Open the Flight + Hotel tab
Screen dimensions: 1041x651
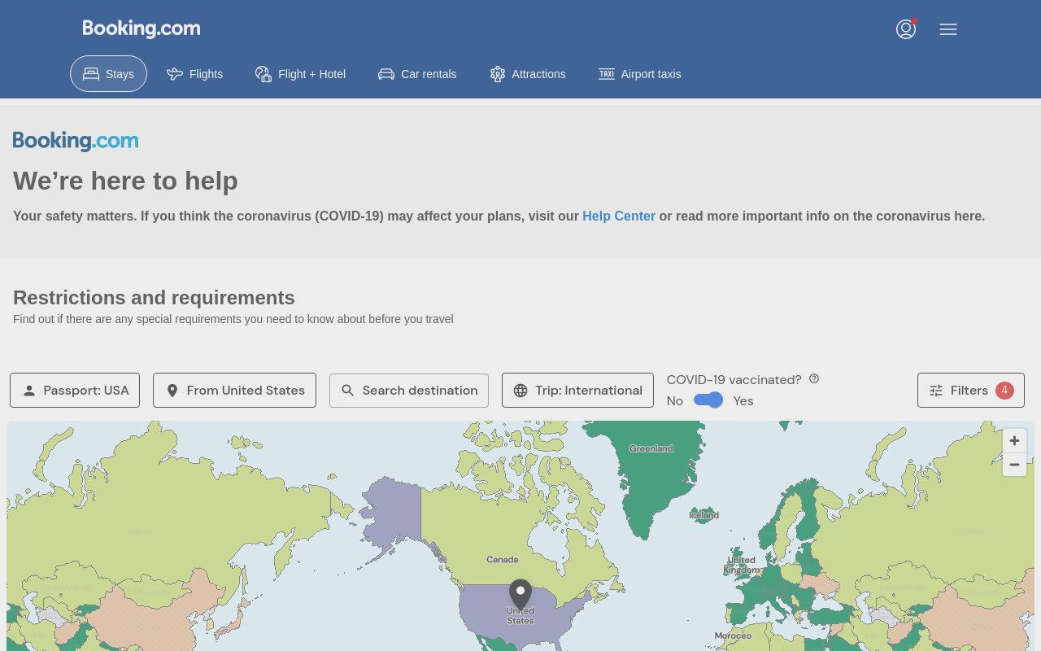click(300, 74)
